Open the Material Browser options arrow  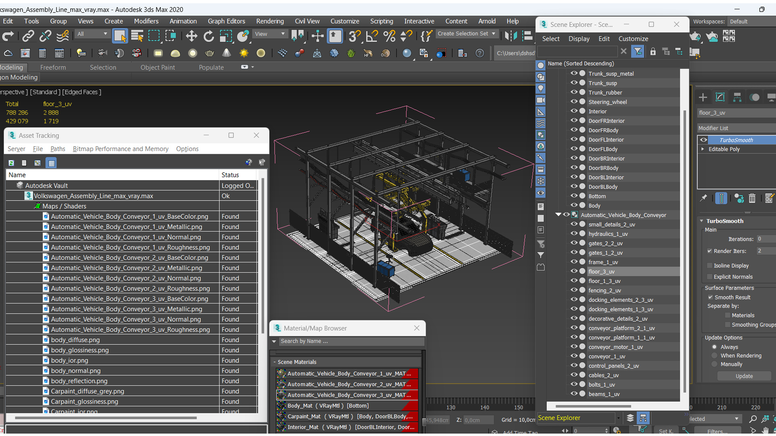pyautogui.click(x=274, y=342)
